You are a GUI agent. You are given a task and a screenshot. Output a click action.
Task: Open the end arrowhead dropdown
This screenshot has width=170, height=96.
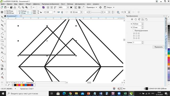109,12
